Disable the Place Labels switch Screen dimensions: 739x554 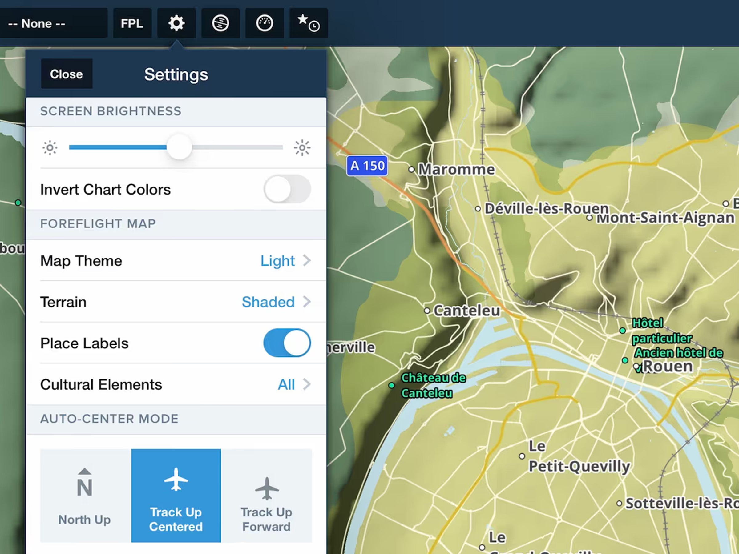coord(287,343)
